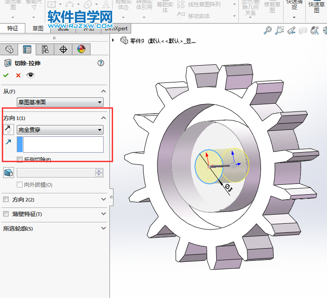This screenshot has width=327, height=298.
Task: Open the 快速捕捉 dropdown arrow
Action: coord(294,17)
